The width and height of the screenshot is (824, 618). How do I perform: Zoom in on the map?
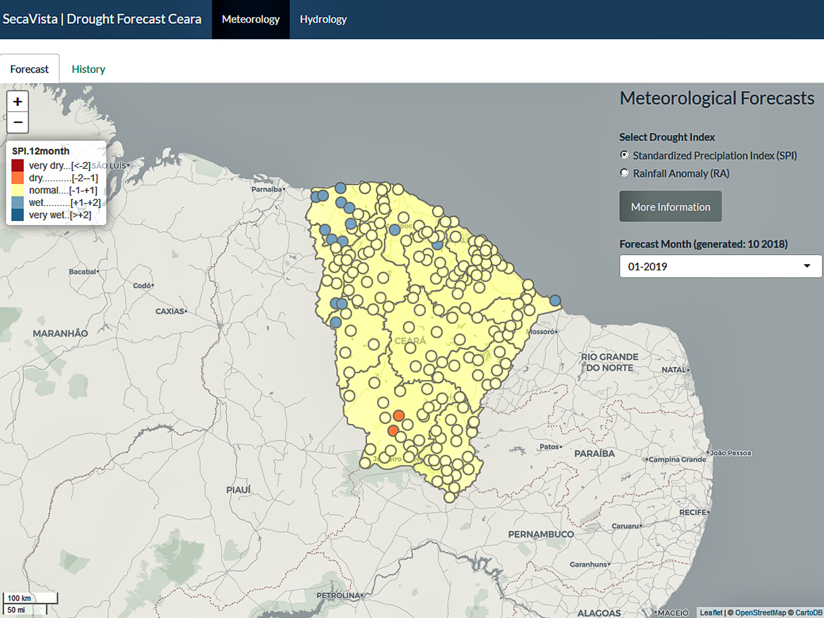[x=18, y=102]
